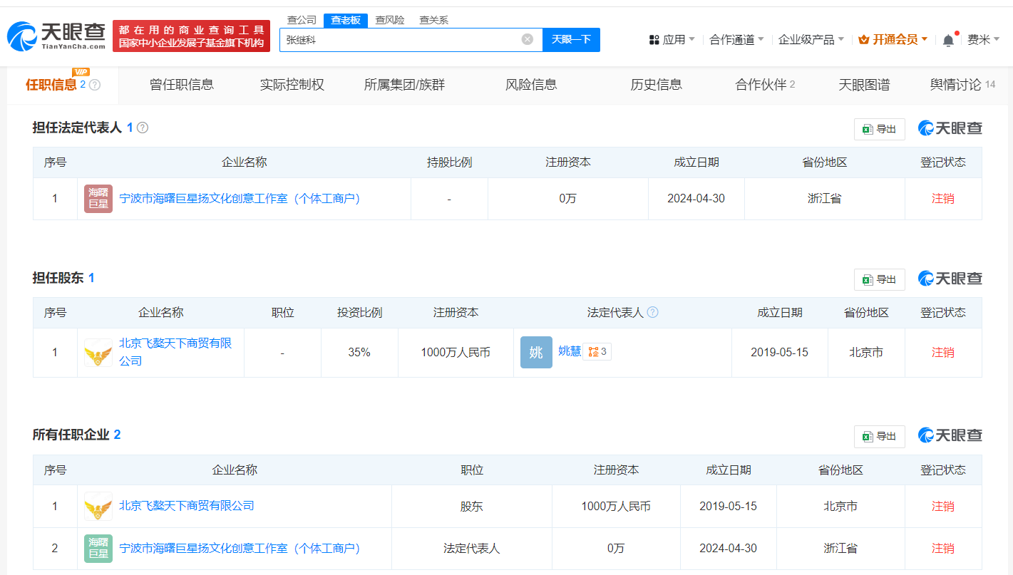This screenshot has width=1013, height=575.
Task: Expand the 企业级产品 dropdown
Action: 806,41
